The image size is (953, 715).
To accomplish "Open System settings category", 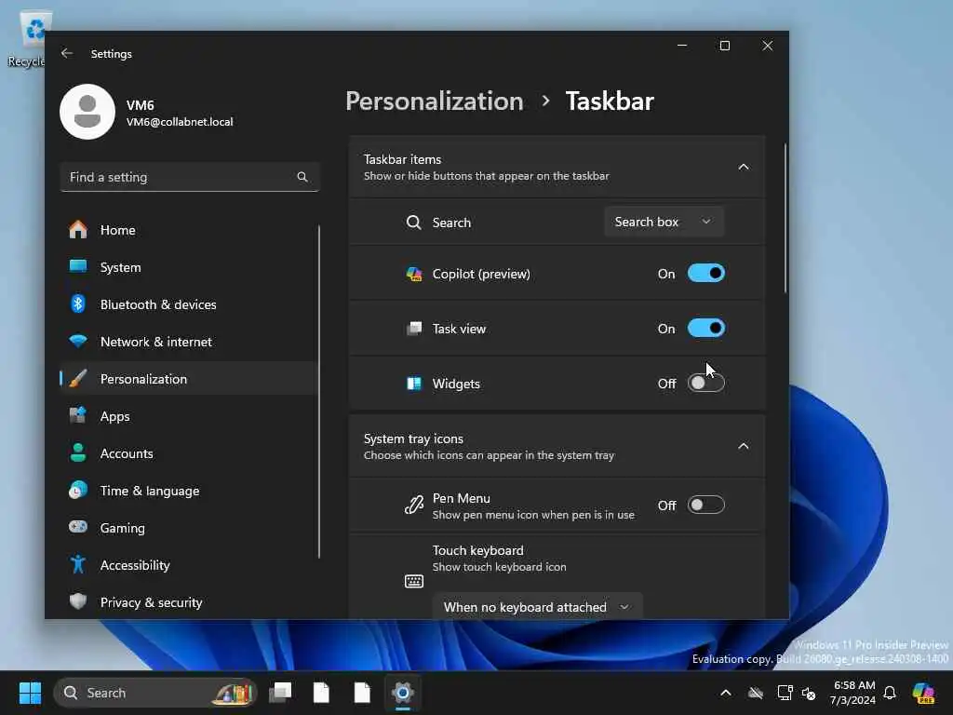I will coord(188,267).
